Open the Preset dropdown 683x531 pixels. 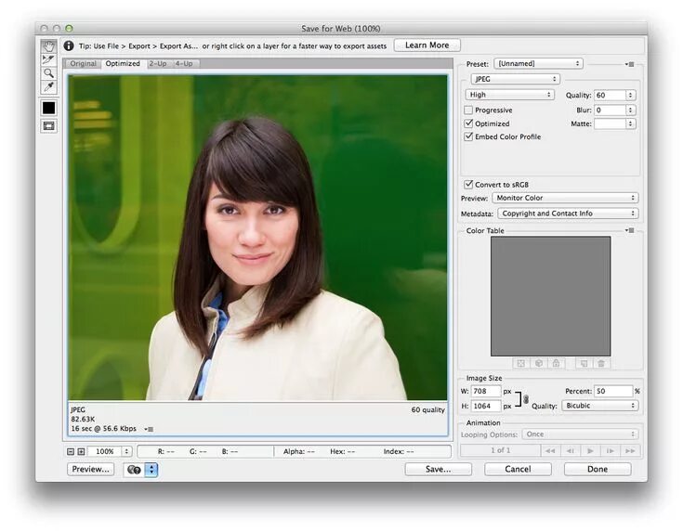[x=538, y=63]
